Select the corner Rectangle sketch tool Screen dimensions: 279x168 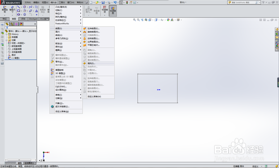click(19, 11)
